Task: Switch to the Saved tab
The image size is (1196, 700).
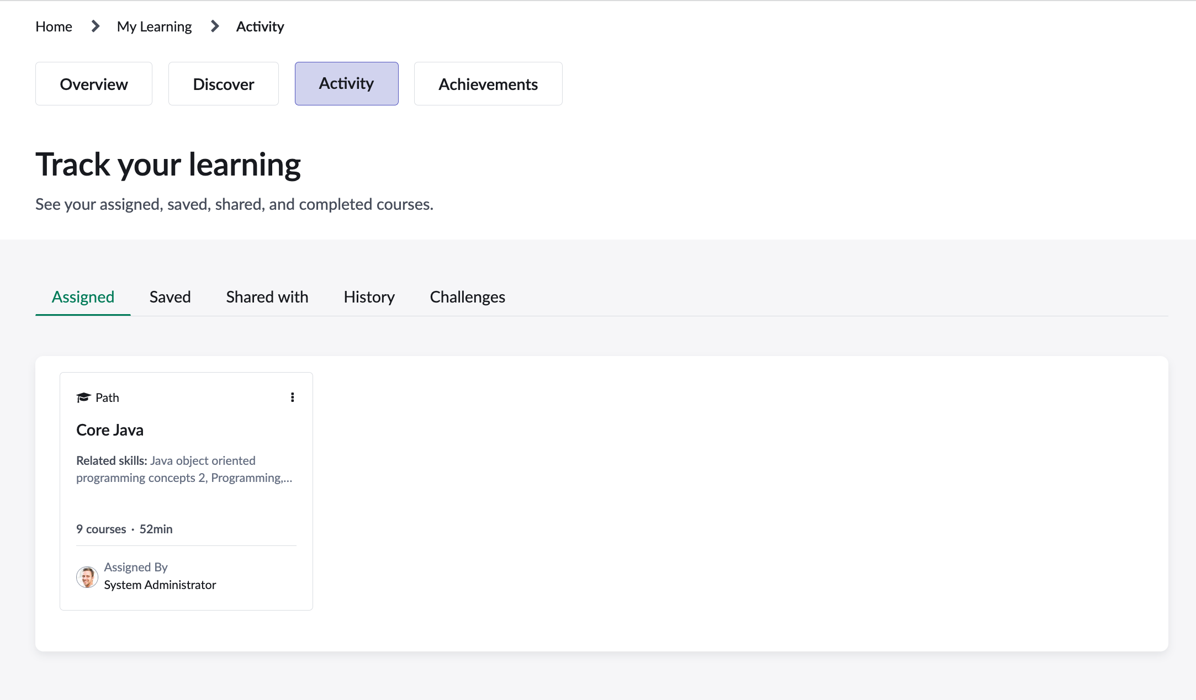Action: [x=170, y=297]
